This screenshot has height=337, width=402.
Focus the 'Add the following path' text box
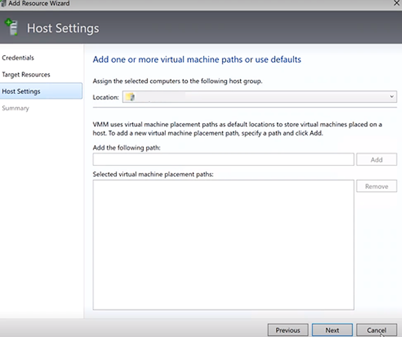(x=223, y=159)
